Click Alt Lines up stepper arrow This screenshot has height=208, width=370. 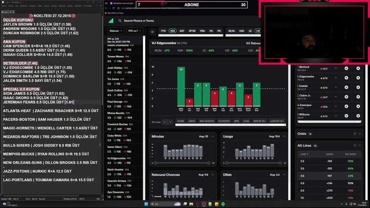tap(164, 122)
